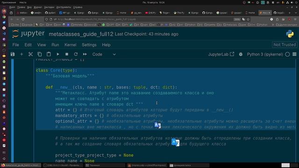Open Firefox Инструменты menu

(64, 7)
